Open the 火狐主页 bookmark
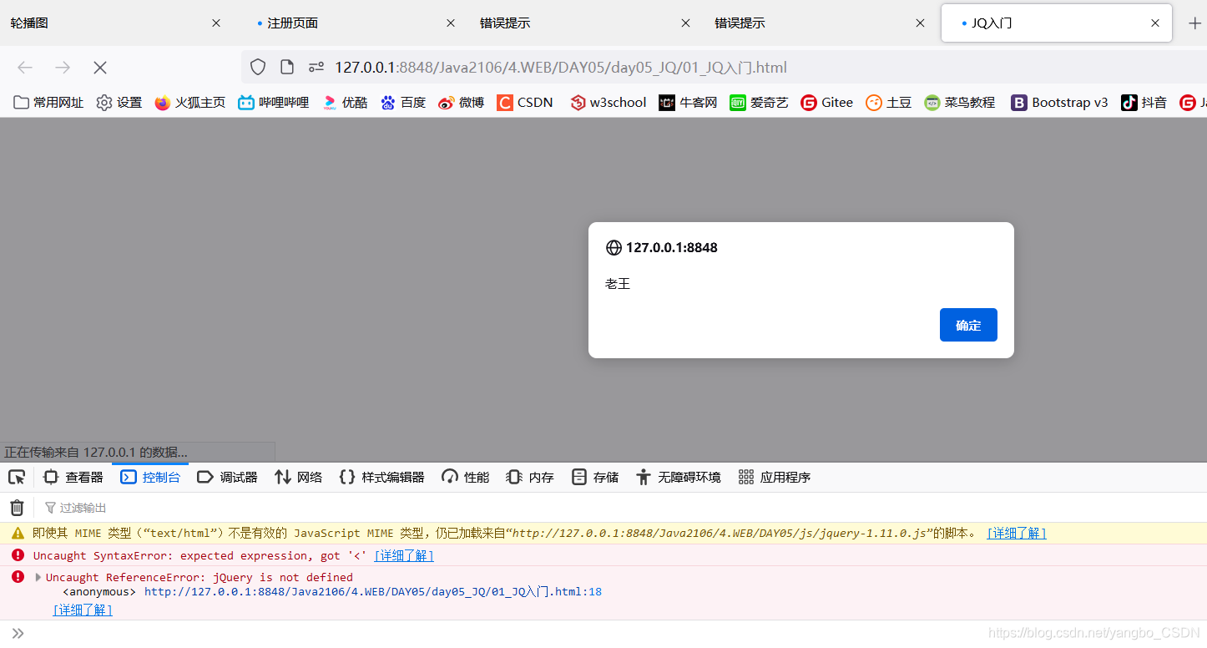This screenshot has height=648, width=1207. (189, 103)
